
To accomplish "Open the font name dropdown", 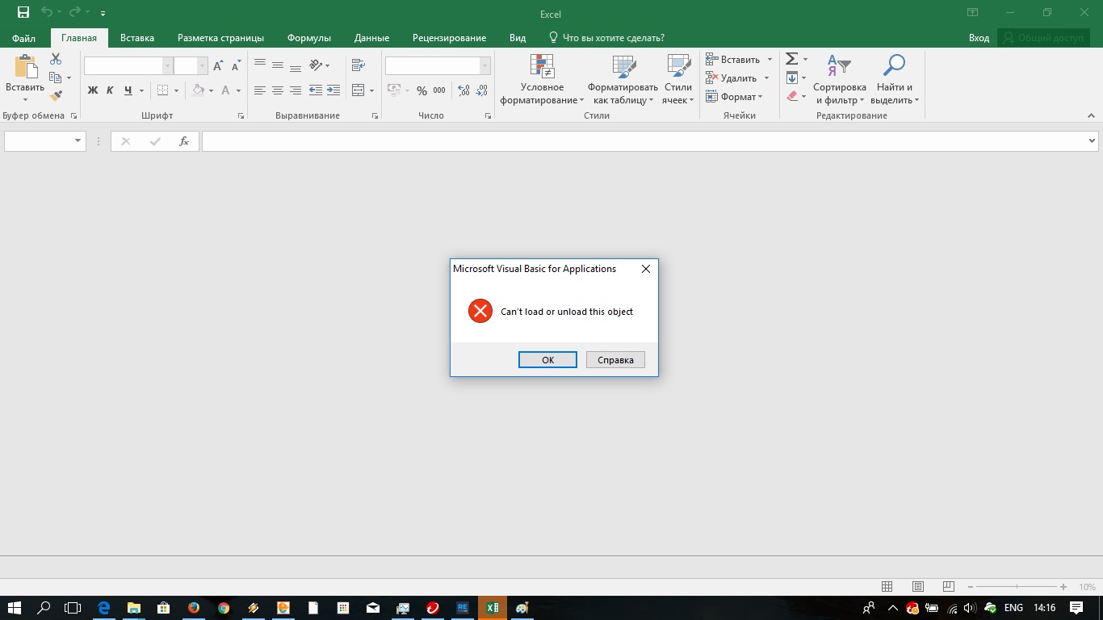I will (x=168, y=66).
